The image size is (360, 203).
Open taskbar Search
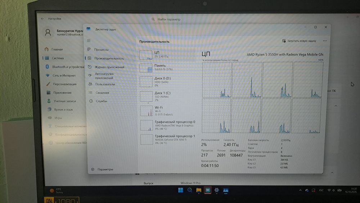point(190,190)
